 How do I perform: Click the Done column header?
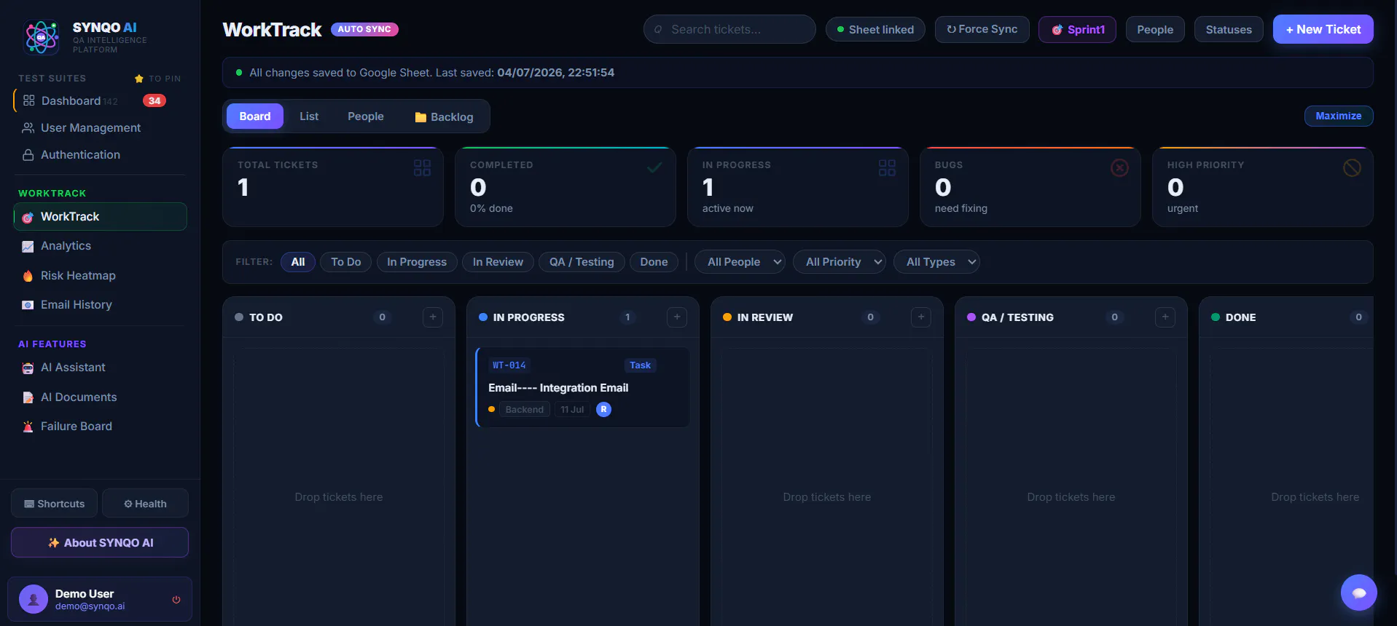pos(1286,317)
